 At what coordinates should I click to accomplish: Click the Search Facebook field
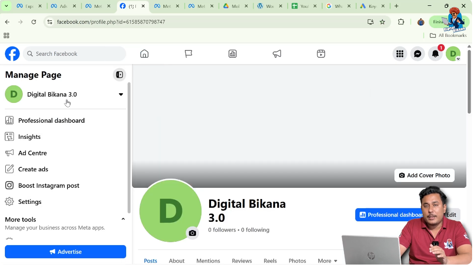tap(74, 54)
